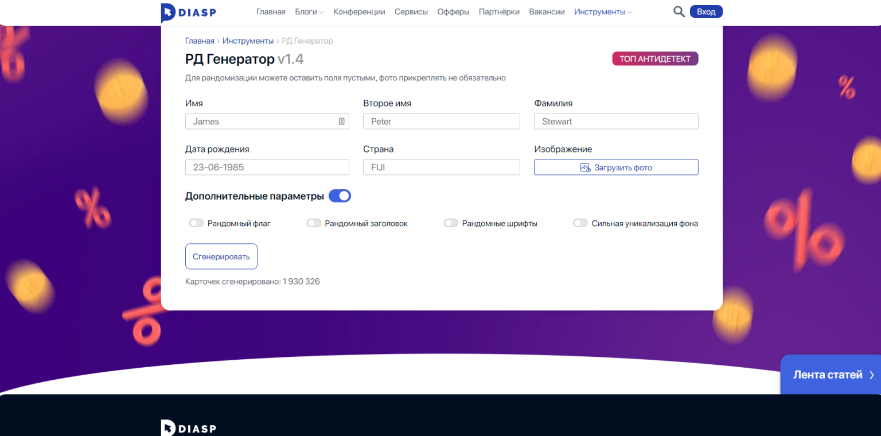Follow Инструменты breadcrumb link
881x436 pixels.
pos(248,41)
